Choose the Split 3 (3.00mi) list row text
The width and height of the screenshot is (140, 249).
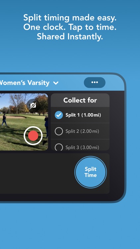coord(82,147)
